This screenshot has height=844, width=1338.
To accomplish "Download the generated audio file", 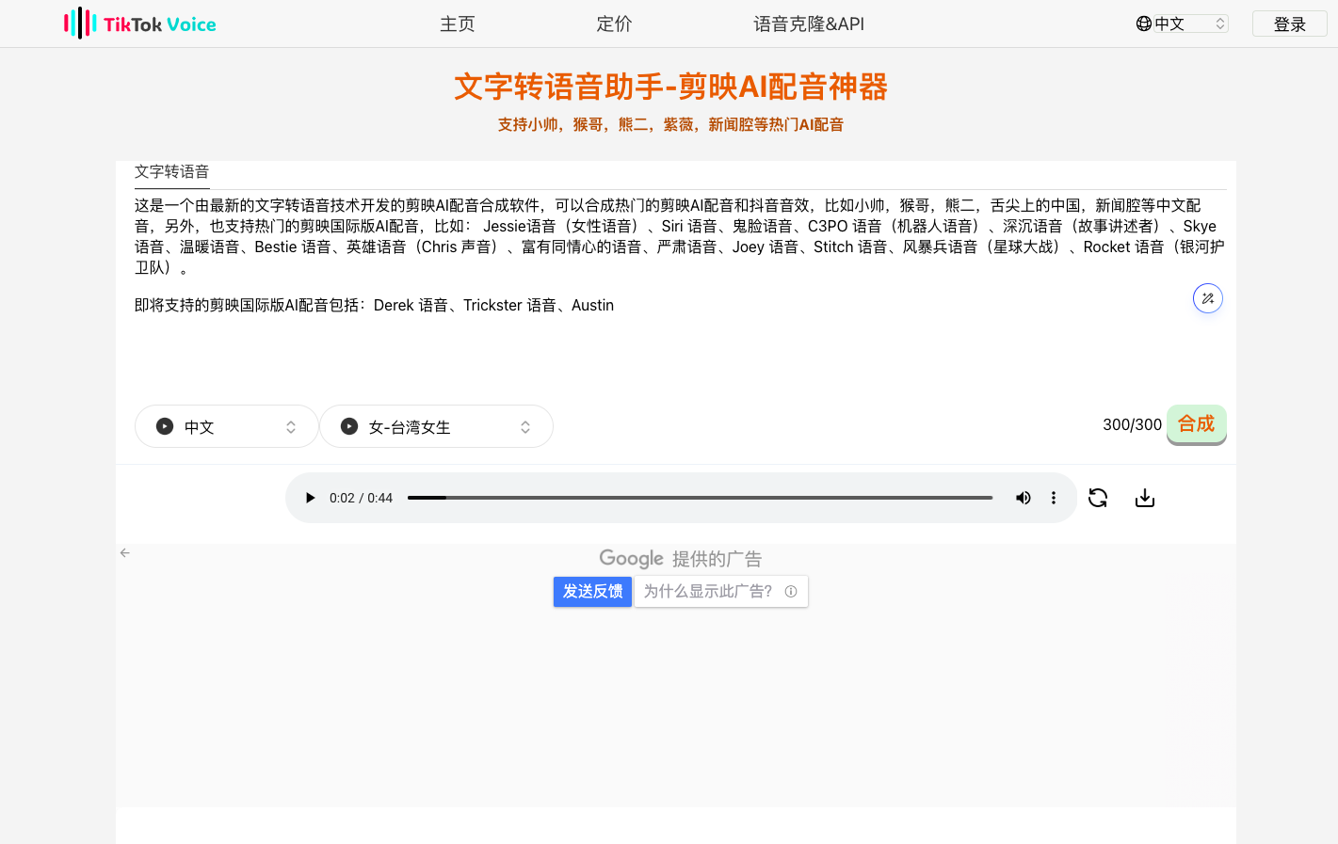I will click(1145, 498).
